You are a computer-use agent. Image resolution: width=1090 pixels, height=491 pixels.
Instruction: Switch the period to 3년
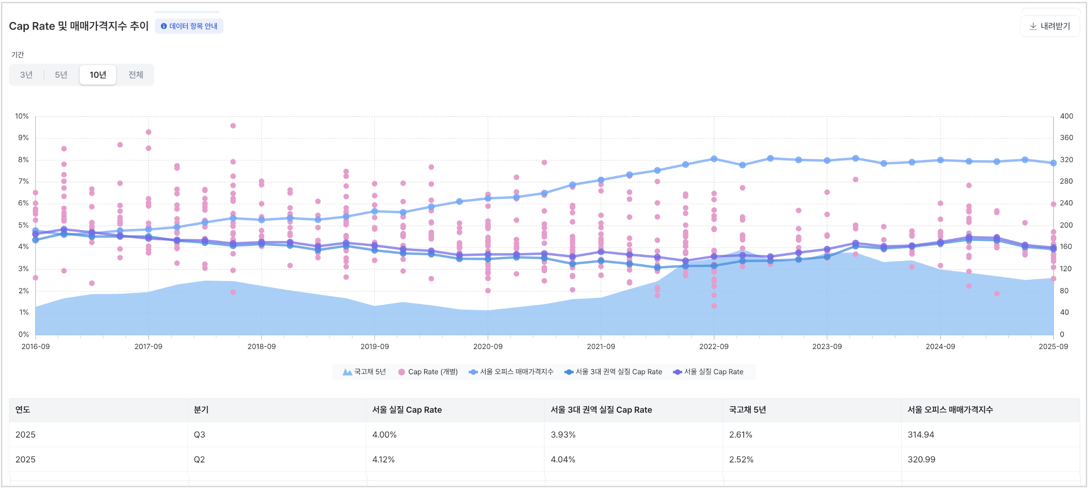(26, 75)
